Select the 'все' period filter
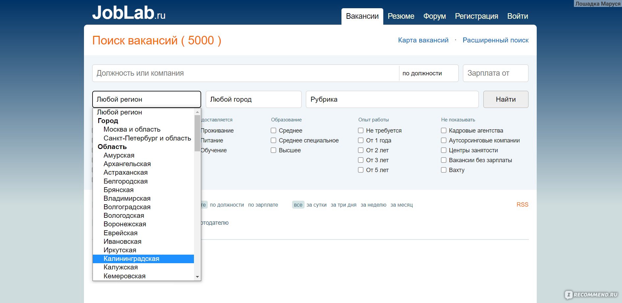 tap(298, 205)
